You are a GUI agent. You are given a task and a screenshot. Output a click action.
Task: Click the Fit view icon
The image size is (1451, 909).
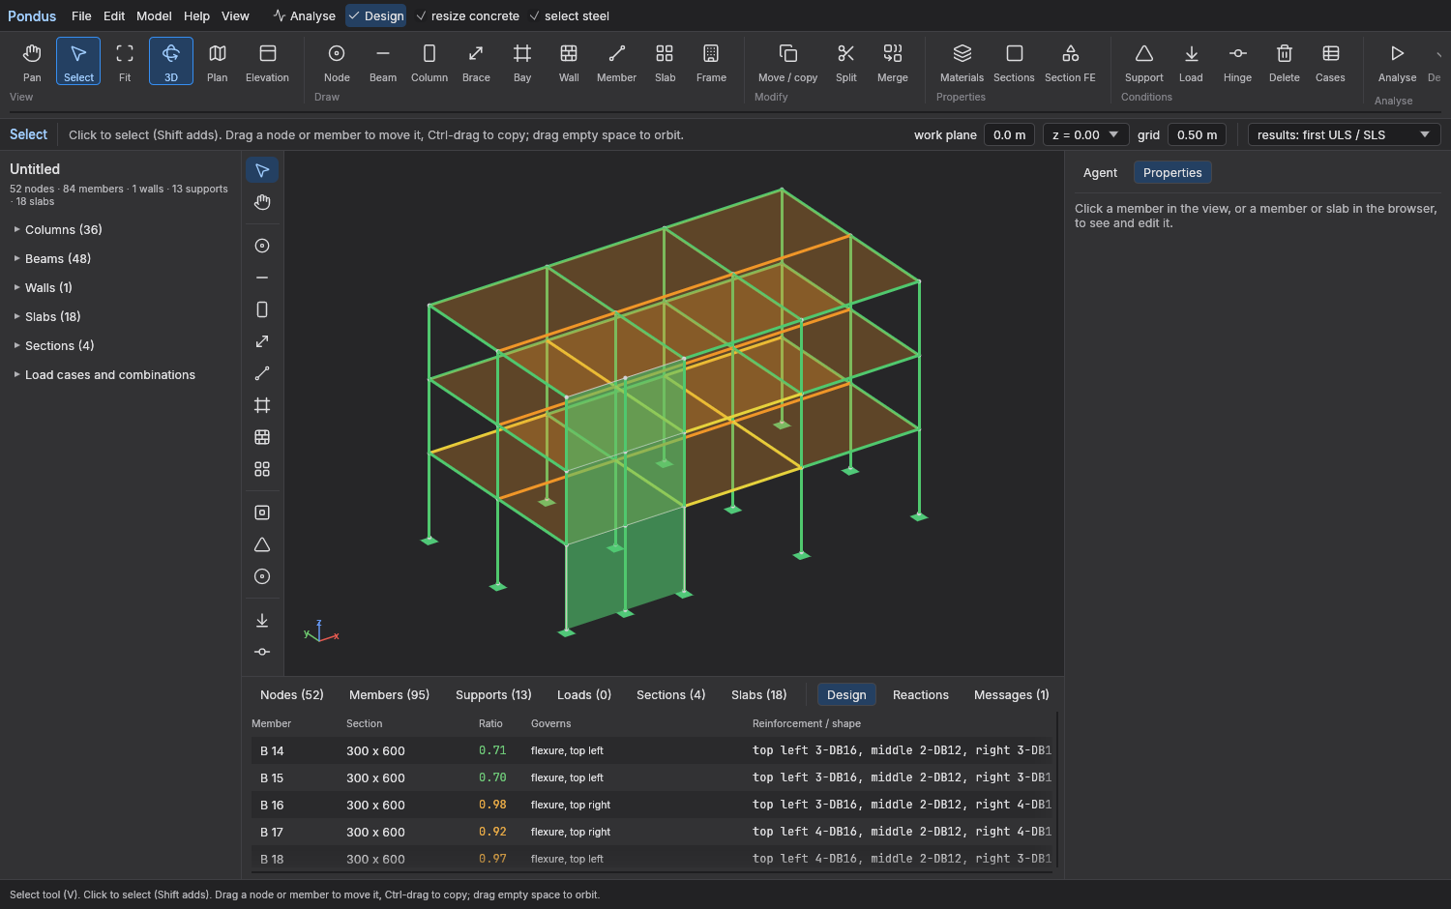(125, 61)
